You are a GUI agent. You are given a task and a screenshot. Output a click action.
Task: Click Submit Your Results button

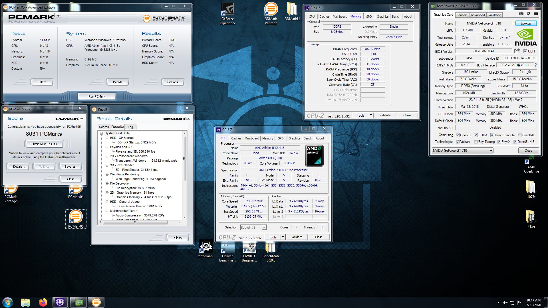click(45, 144)
